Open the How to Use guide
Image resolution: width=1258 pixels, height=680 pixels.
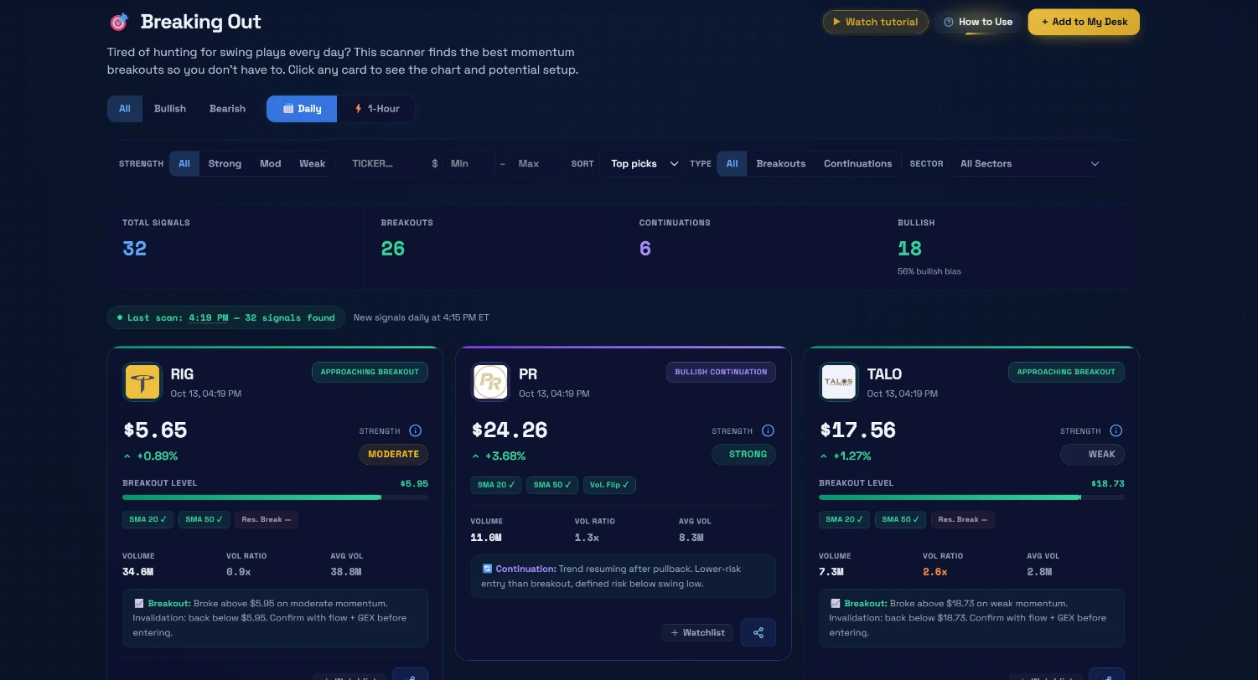[978, 22]
